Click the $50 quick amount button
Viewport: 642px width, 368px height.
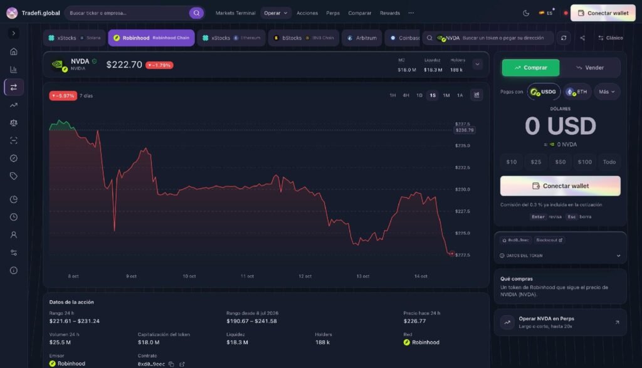[560, 162]
